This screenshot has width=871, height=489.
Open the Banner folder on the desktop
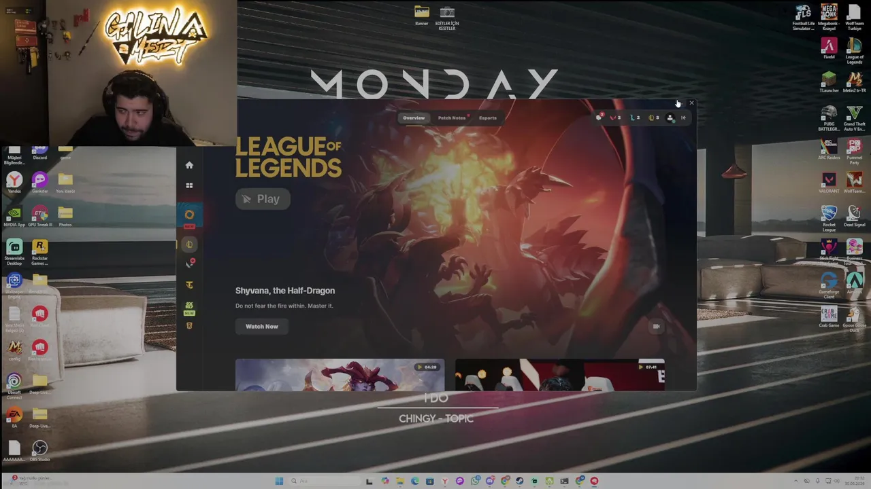[422, 16]
